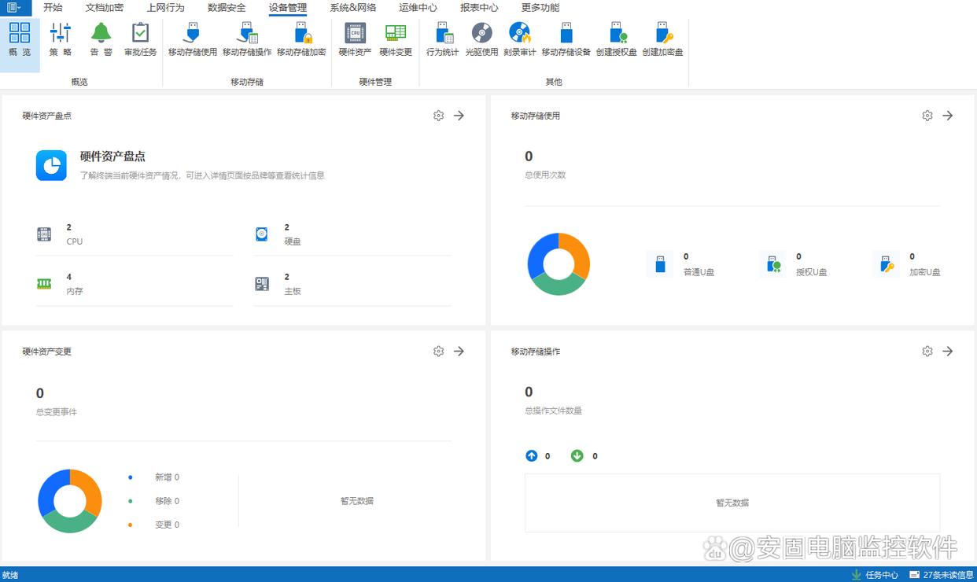Click the 告警 alarm bell icon
Screen dimensions: 977x582
coord(101,39)
